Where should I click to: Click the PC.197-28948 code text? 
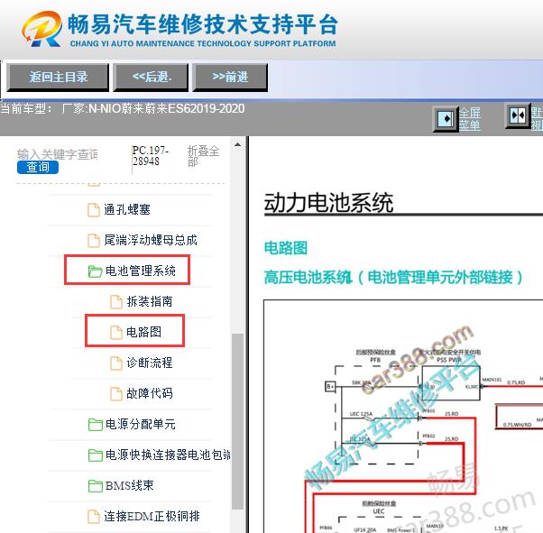[151, 156]
